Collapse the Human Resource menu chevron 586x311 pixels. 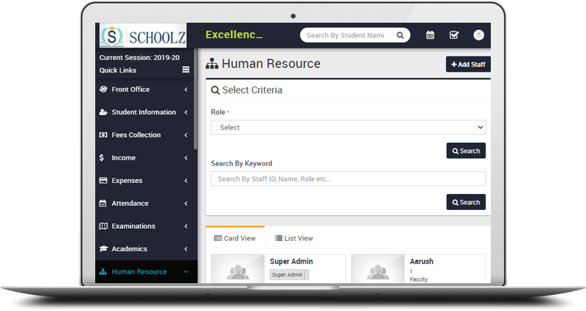click(186, 271)
